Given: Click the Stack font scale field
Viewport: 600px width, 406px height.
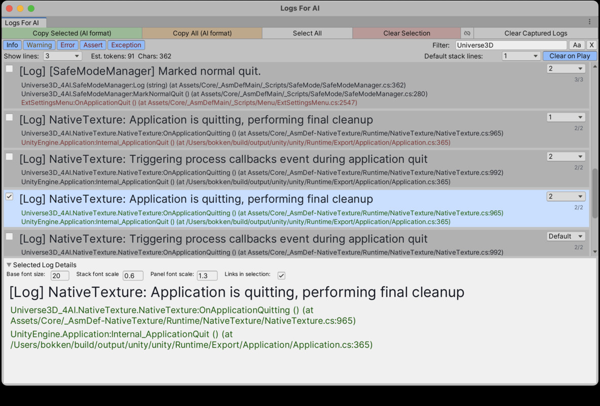Looking at the screenshot, I should coord(133,276).
